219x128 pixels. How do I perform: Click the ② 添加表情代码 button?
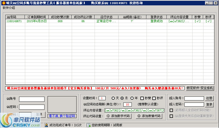(149, 116)
